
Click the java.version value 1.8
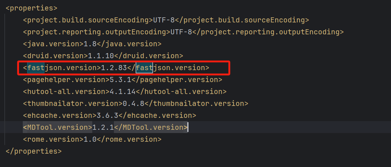tap(90, 44)
